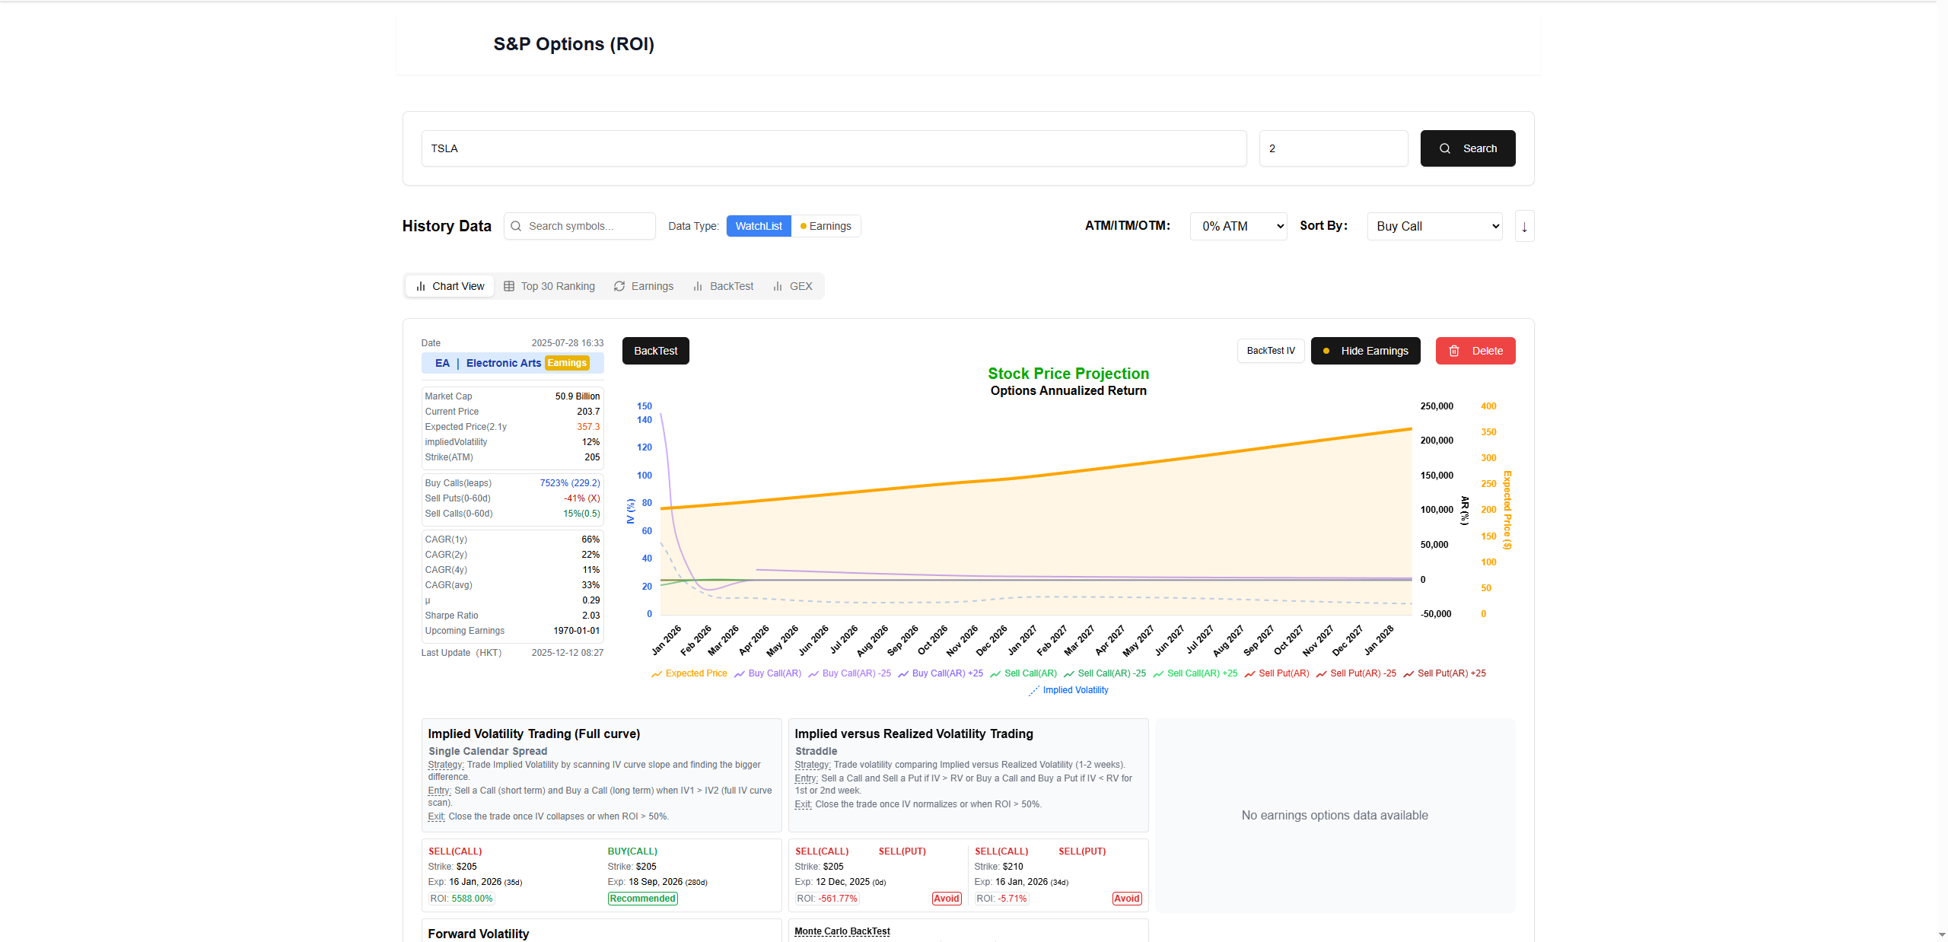
Task: Click the magnifier icon on the Search button
Action: (1443, 148)
